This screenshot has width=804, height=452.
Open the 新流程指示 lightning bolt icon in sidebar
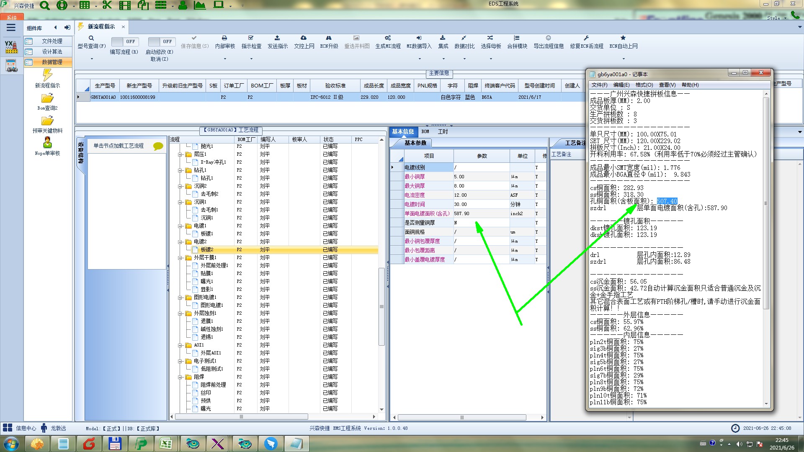point(47,75)
